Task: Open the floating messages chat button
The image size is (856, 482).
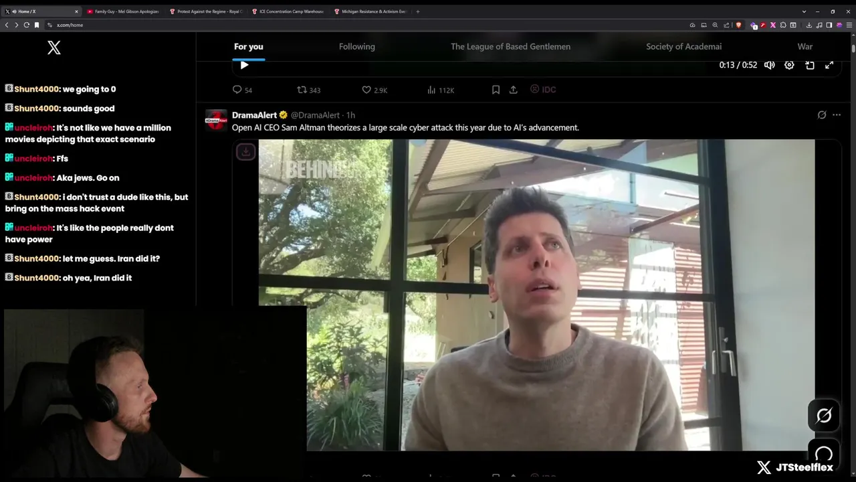Action: [824, 453]
